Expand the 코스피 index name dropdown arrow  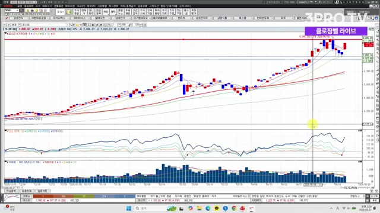click(x=68, y=25)
